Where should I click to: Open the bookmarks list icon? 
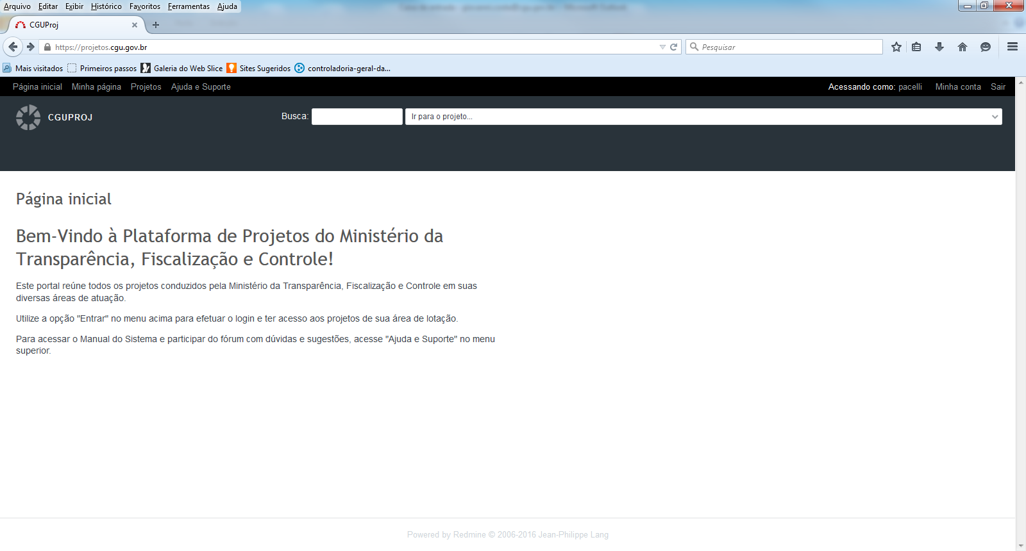(x=916, y=47)
